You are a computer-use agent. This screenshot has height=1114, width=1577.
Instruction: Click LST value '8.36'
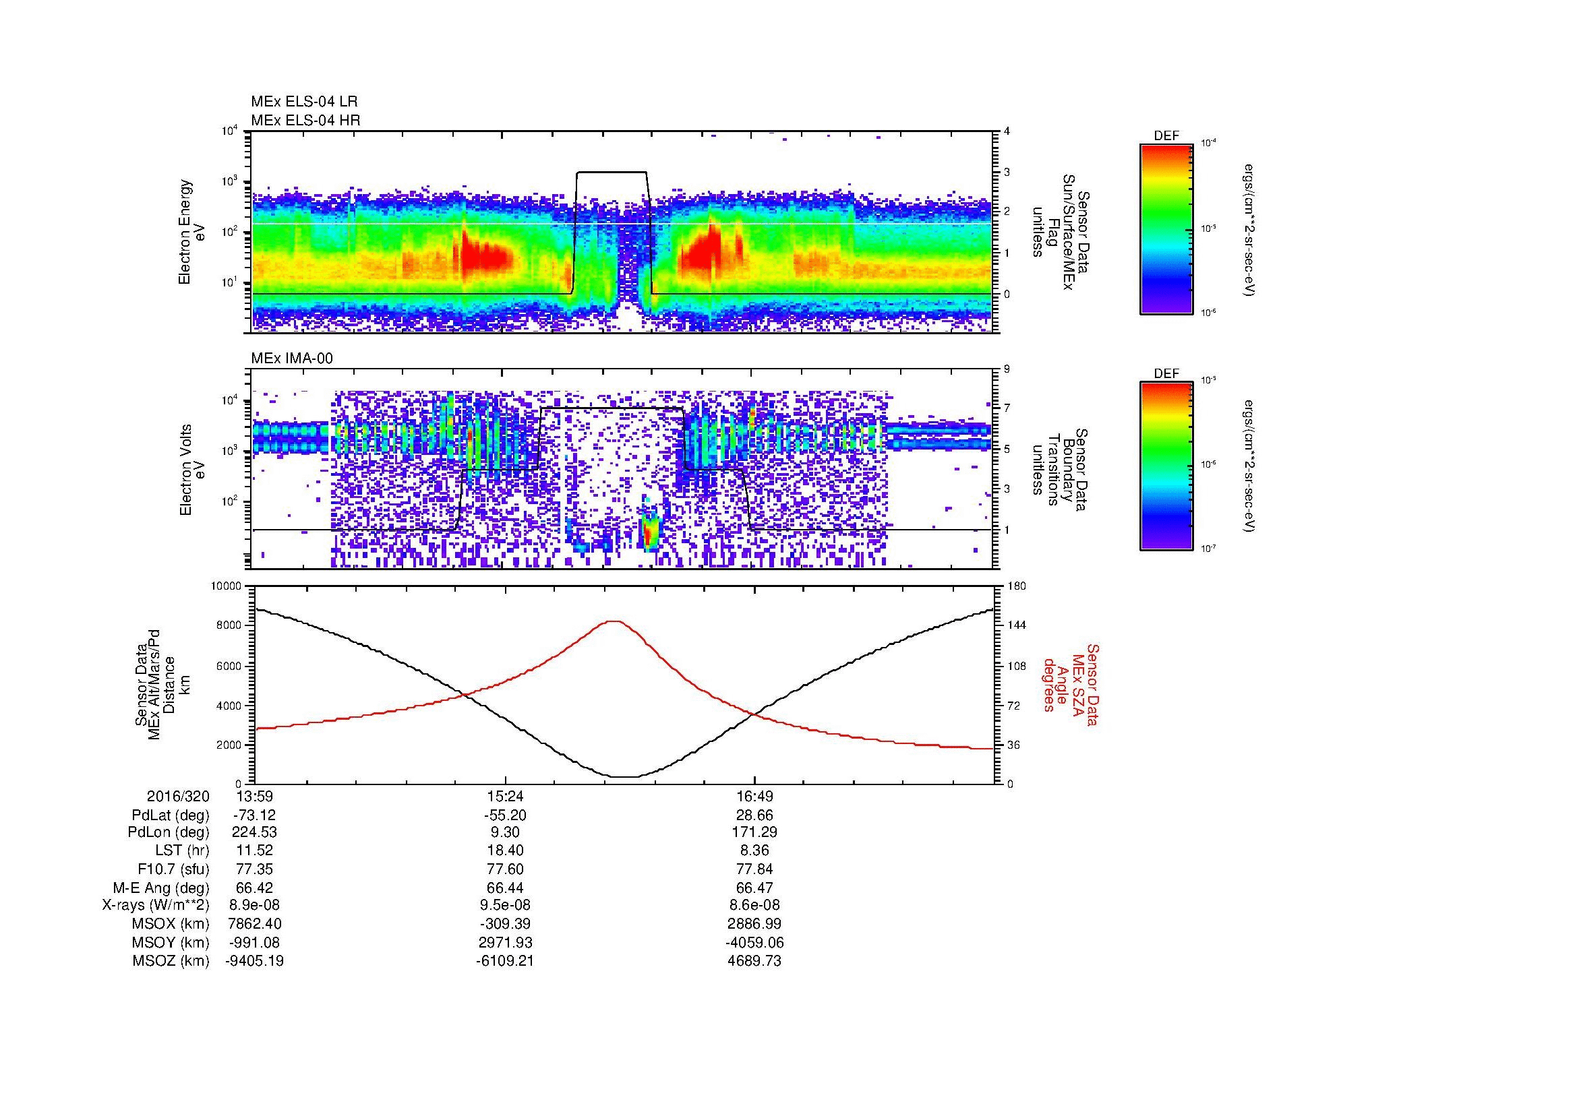[754, 851]
